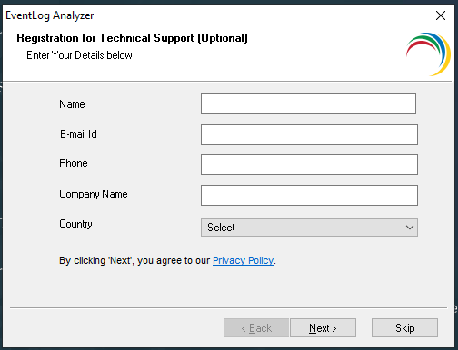Viewport: 458px width, 350px height.
Task: Close the EventLog Analyzer dialog
Action: coord(441,15)
